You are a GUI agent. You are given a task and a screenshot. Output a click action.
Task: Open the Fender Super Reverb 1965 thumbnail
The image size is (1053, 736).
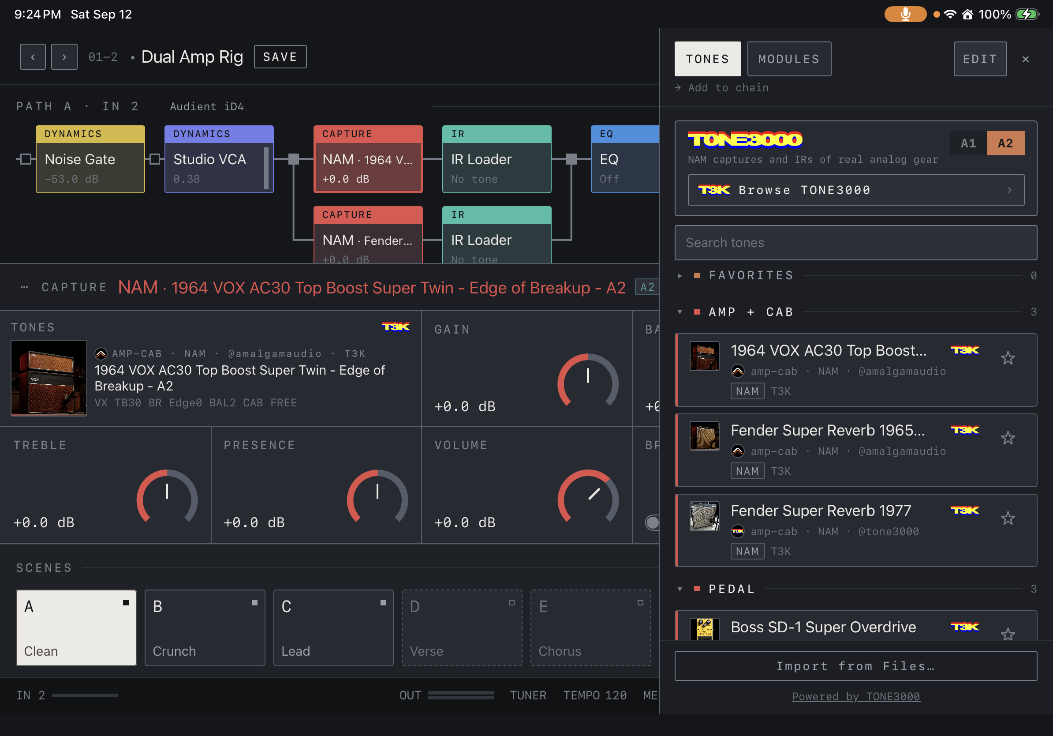pyautogui.click(x=705, y=436)
